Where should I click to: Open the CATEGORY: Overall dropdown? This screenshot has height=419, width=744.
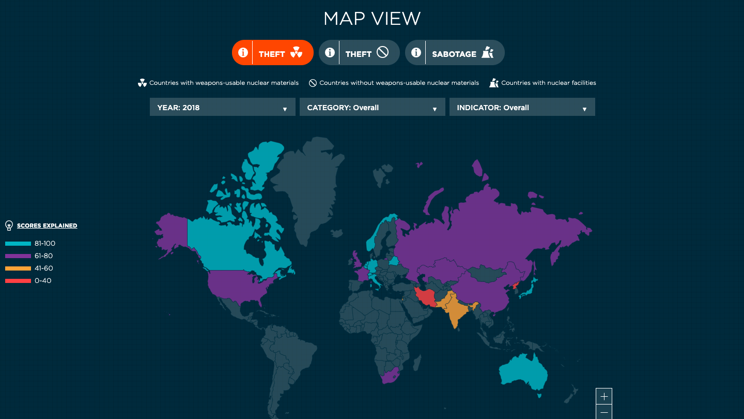372,107
